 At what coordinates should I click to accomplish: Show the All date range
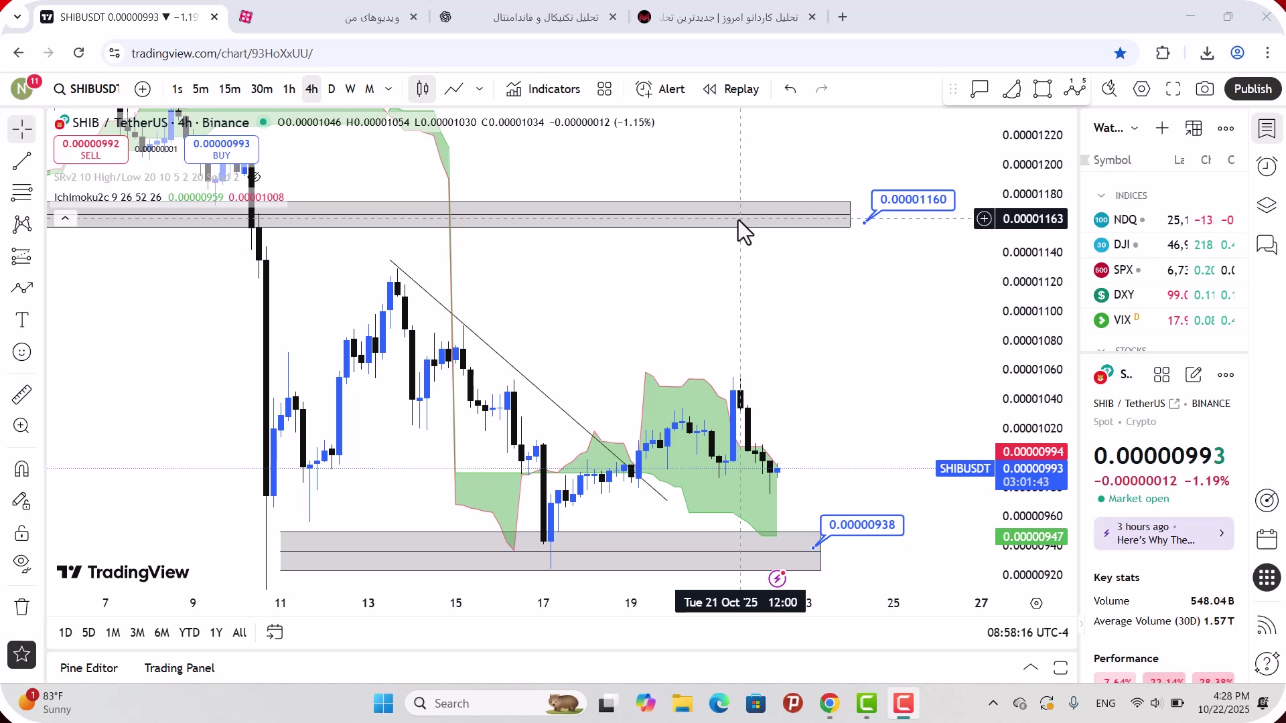coord(239,633)
